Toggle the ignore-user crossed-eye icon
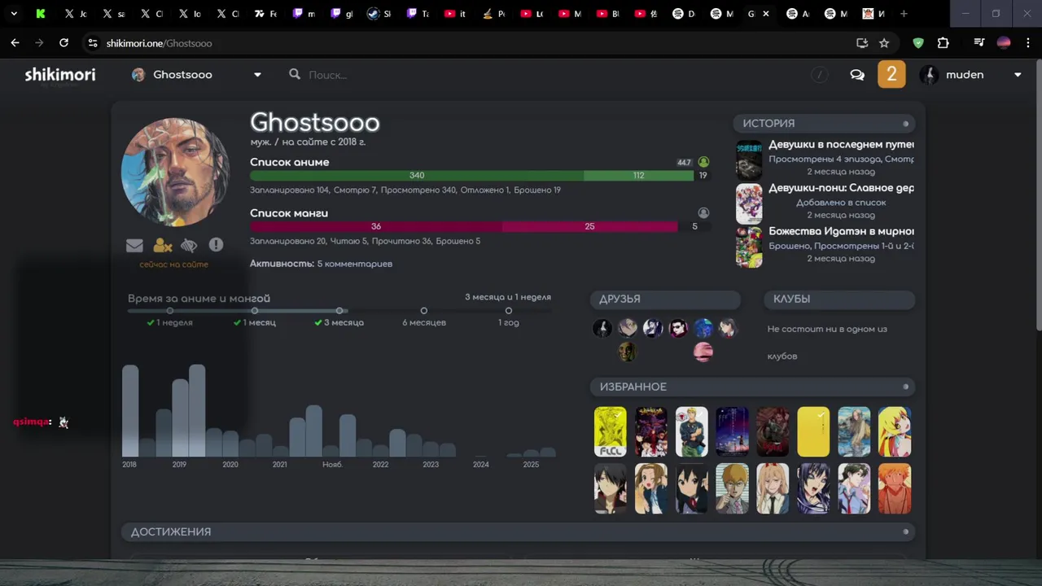1042x586 pixels. click(189, 245)
